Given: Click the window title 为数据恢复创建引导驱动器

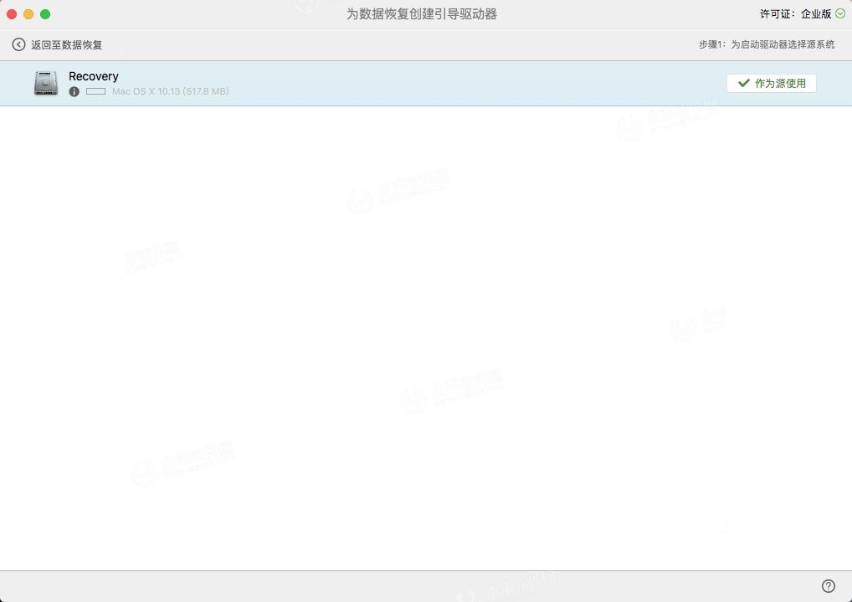Looking at the screenshot, I should coord(422,14).
